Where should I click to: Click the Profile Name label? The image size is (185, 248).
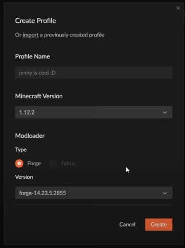32,56
